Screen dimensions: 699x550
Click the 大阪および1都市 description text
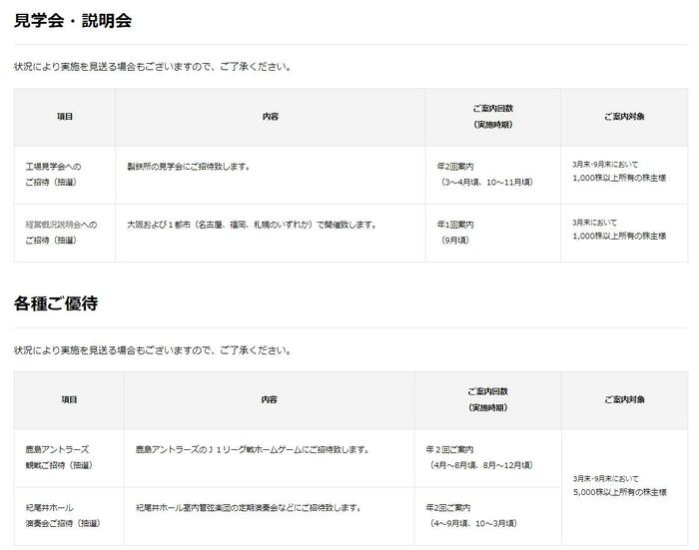(x=252, y=225)
